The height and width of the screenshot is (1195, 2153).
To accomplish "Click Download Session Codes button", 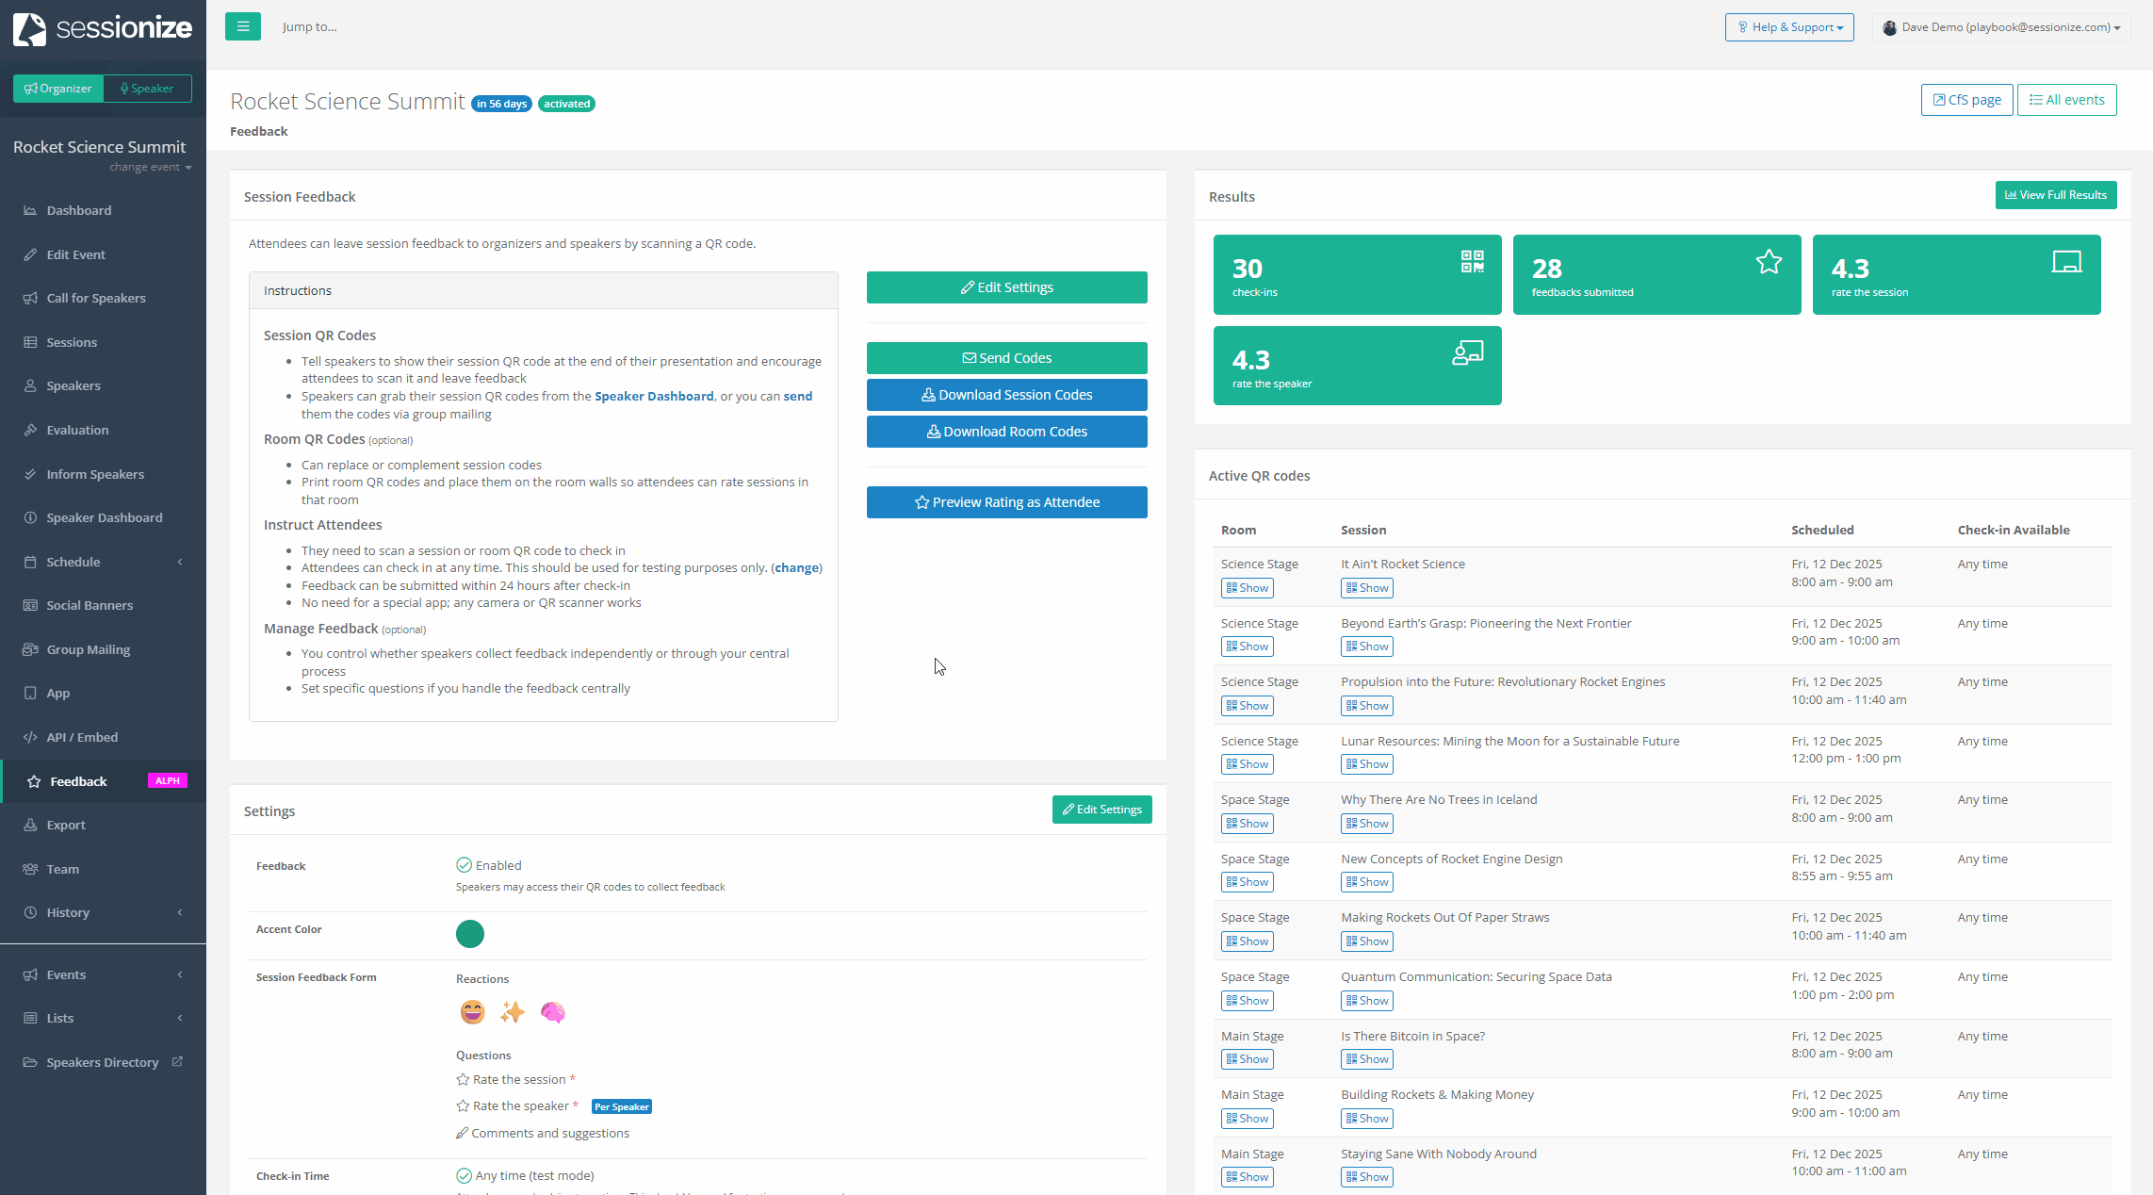I will [x=1006, y=395].
